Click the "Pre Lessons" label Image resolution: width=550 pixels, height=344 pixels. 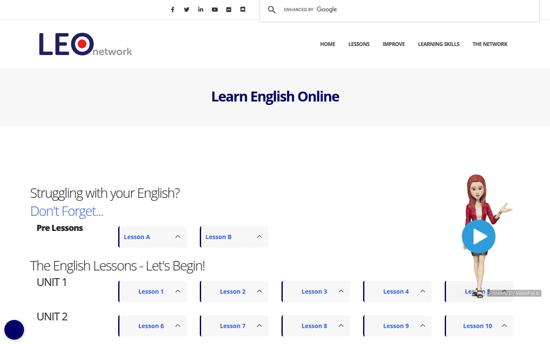click(x=60, y=228)
